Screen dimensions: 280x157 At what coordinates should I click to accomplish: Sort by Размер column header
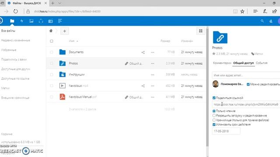pyautogui.click(x=165, y=41)
